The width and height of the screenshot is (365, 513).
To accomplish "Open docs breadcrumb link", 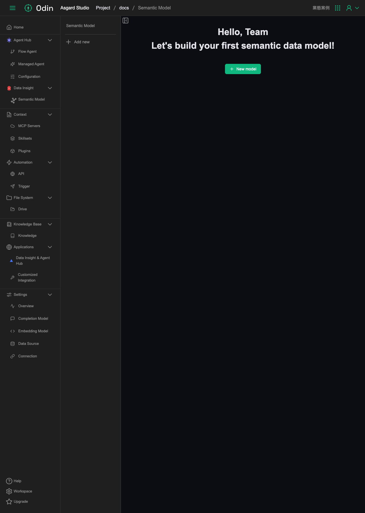I will [124, 8].
